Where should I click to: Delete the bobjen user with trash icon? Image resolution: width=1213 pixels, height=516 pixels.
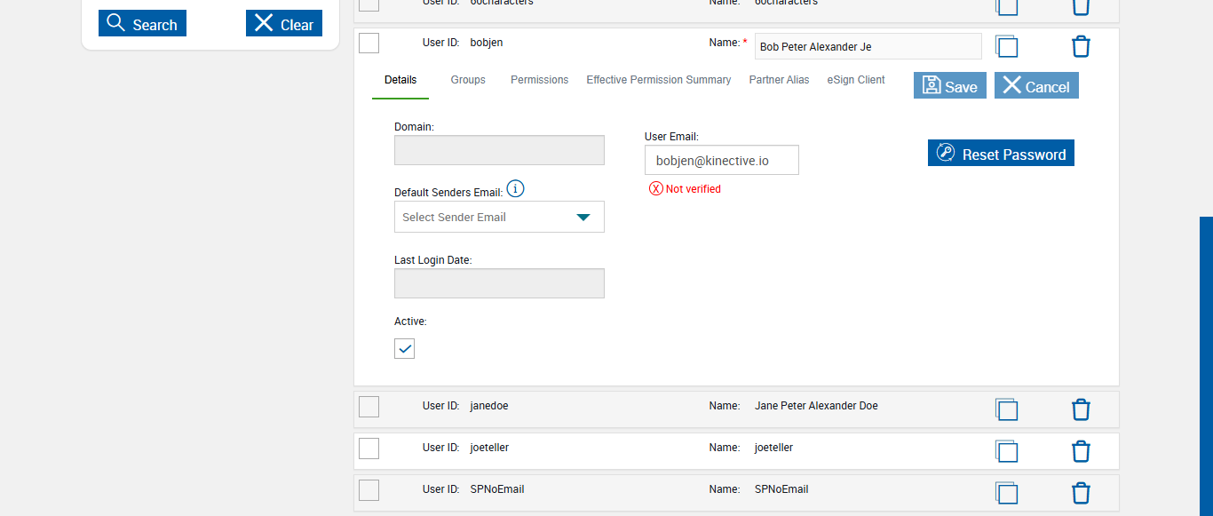pyautogui.click(x=1081, y=47)
